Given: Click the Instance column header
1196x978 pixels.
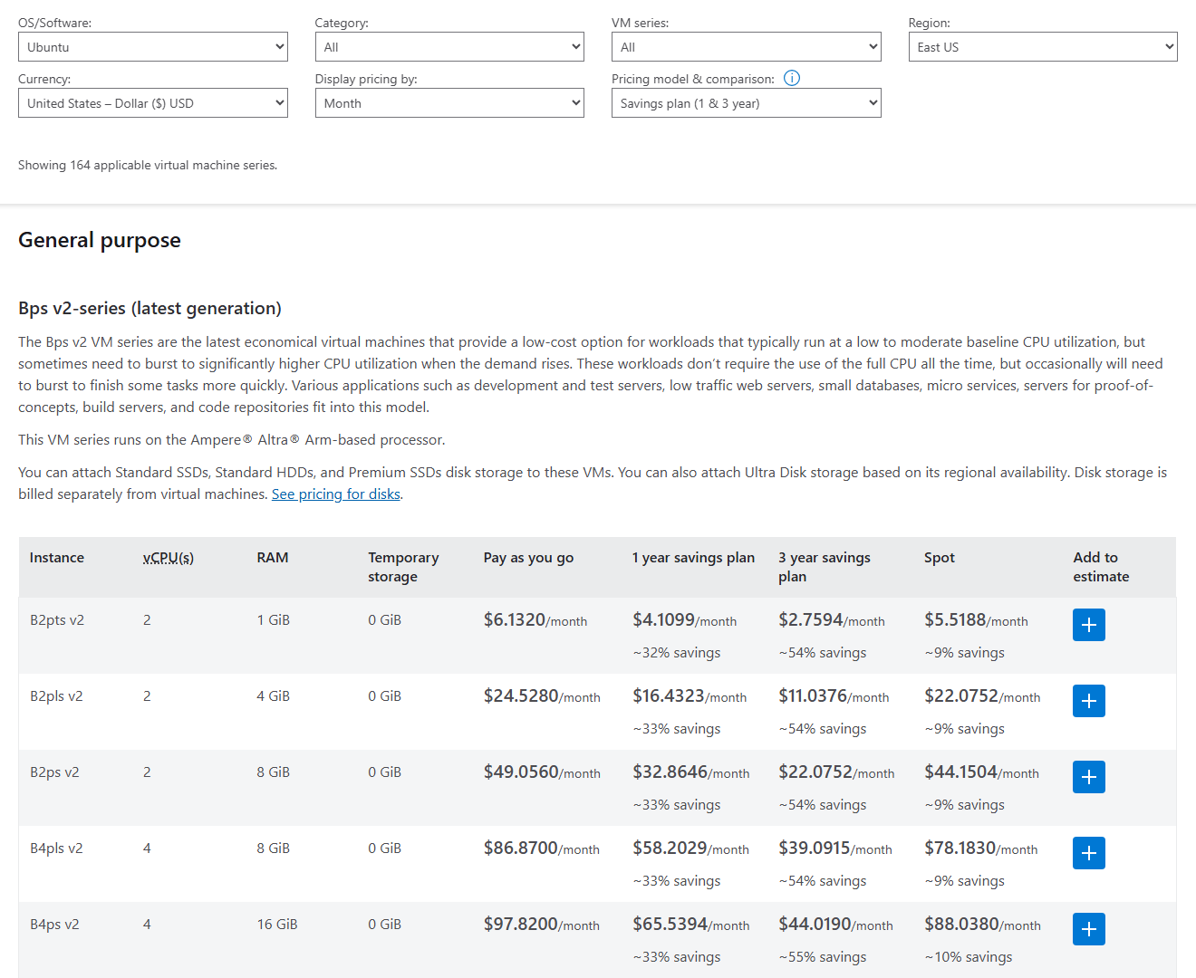Looking at the screenshot, I should [57, 558].
